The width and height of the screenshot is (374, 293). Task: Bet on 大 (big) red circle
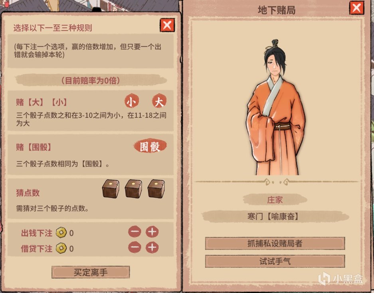pyautogui.click(x=159, y=101)
